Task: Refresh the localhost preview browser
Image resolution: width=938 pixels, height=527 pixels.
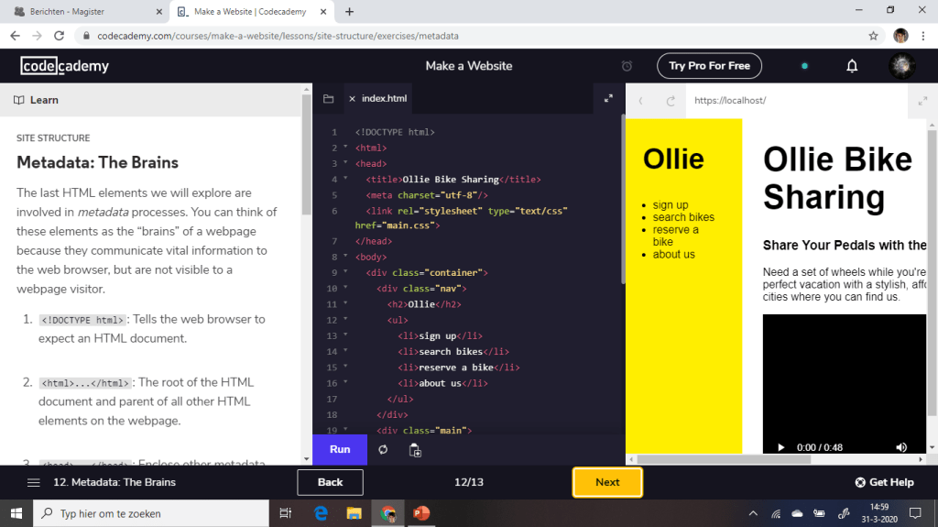Action: coord(671,101)
